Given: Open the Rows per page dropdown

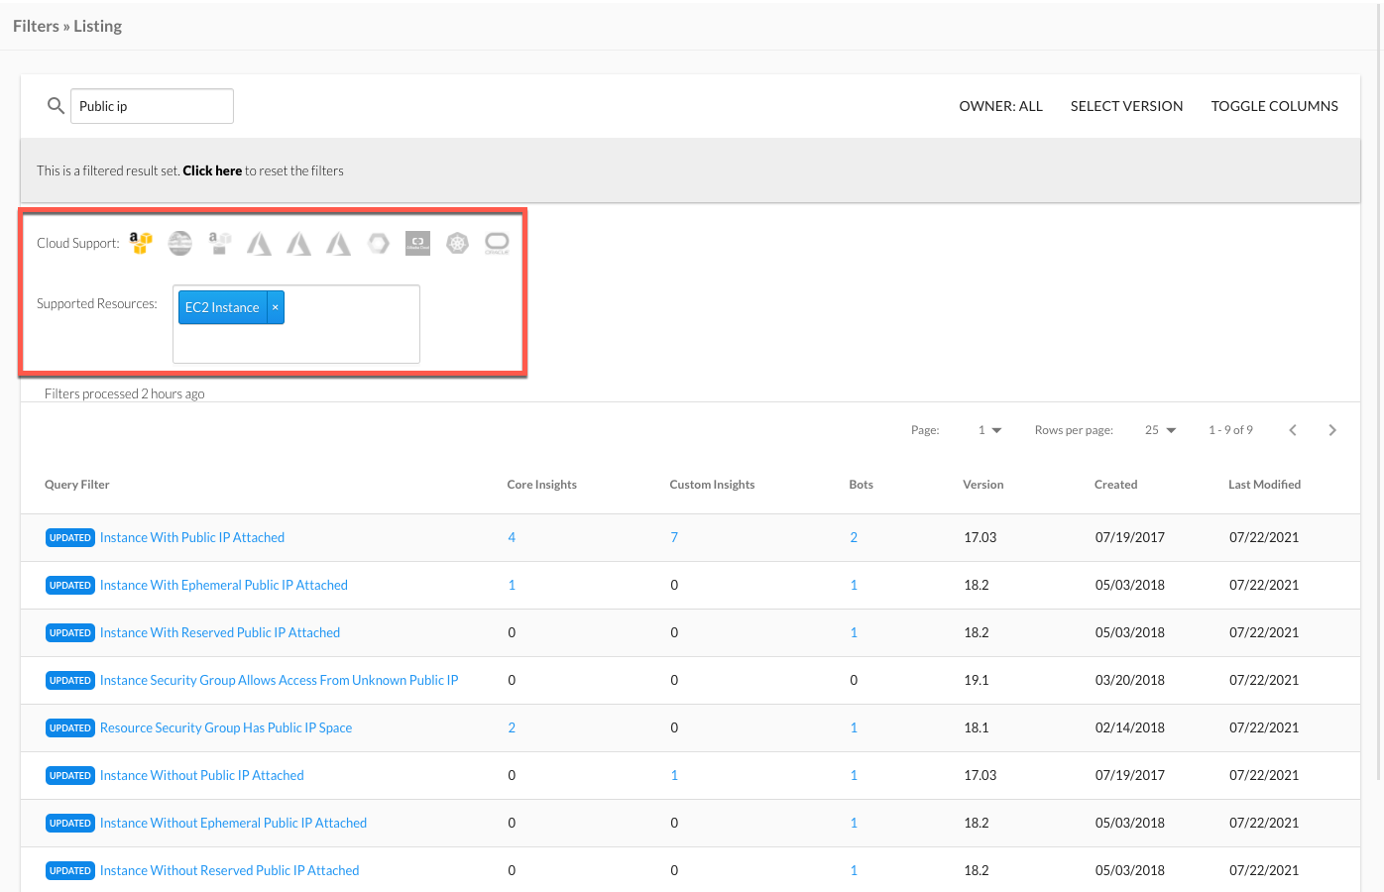Looking at the screenshot, I should click(1160, 430).
